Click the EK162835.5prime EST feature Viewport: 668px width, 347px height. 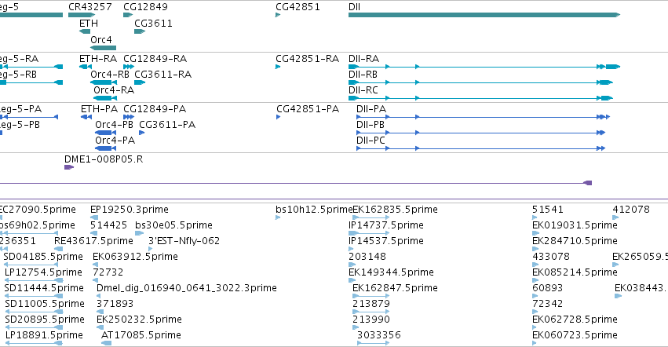click(371, 217)
